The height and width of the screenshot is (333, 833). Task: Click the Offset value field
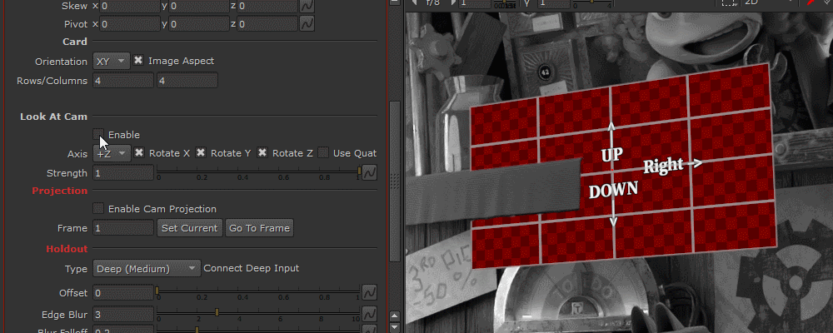coord(123,293)
